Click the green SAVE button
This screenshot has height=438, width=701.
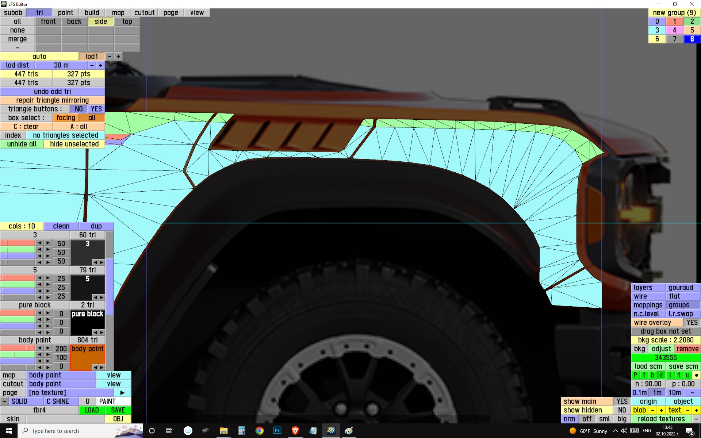point(118,410)
